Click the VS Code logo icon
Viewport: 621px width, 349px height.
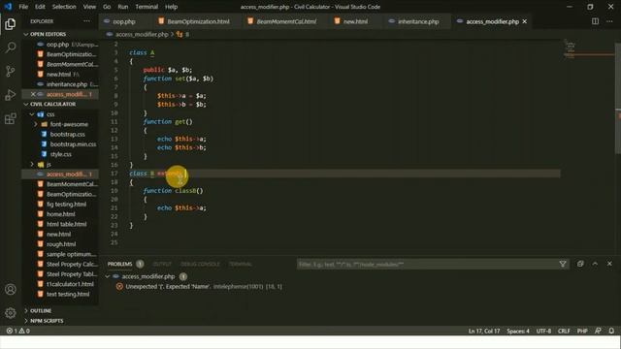[8, 7]
